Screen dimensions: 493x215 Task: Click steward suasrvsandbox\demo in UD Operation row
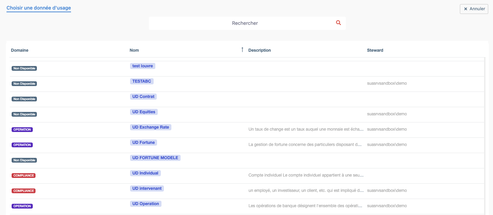pos(387,206)
